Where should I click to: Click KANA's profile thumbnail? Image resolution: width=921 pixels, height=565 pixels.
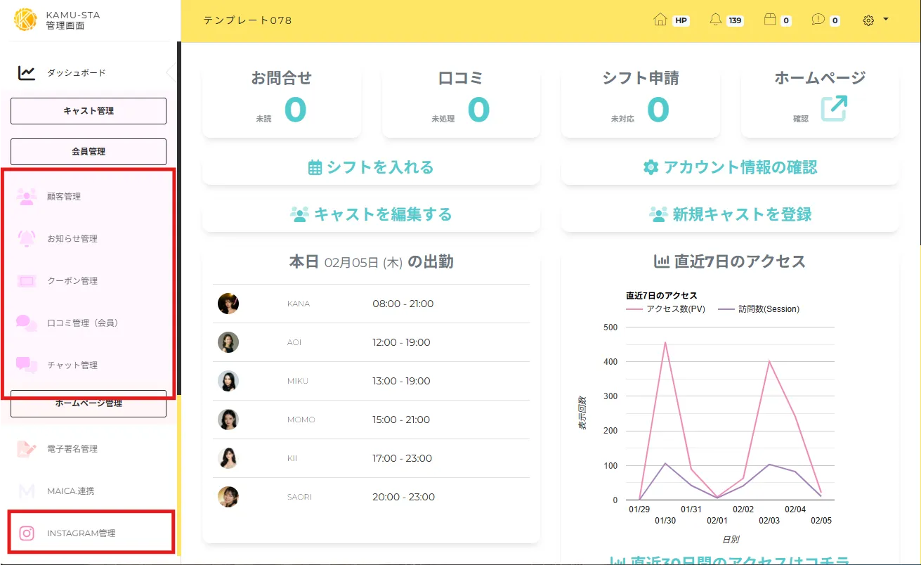[x=228, y=304]
